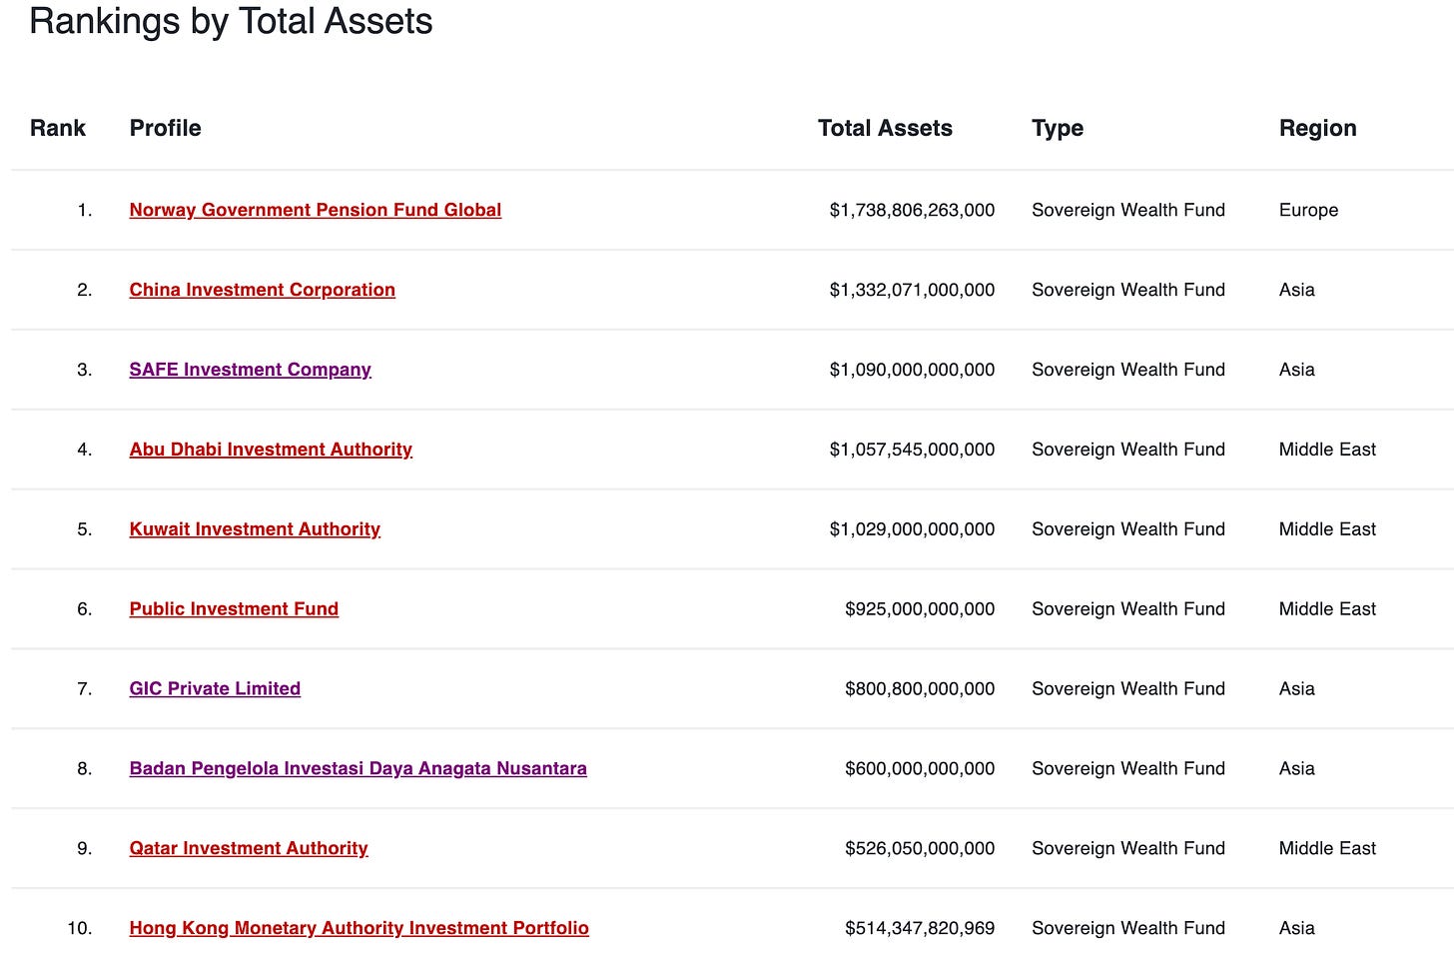Click Asia in GIC Private Limited row
This screenshot has width=1454, height=960.
tap(1297, 688)
